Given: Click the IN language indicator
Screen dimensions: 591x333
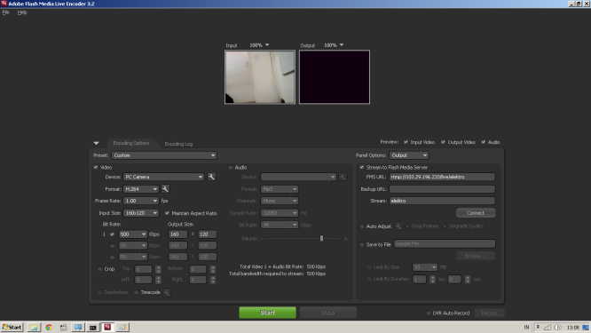Looking at the screenshot, I should (x=526, y=328).
